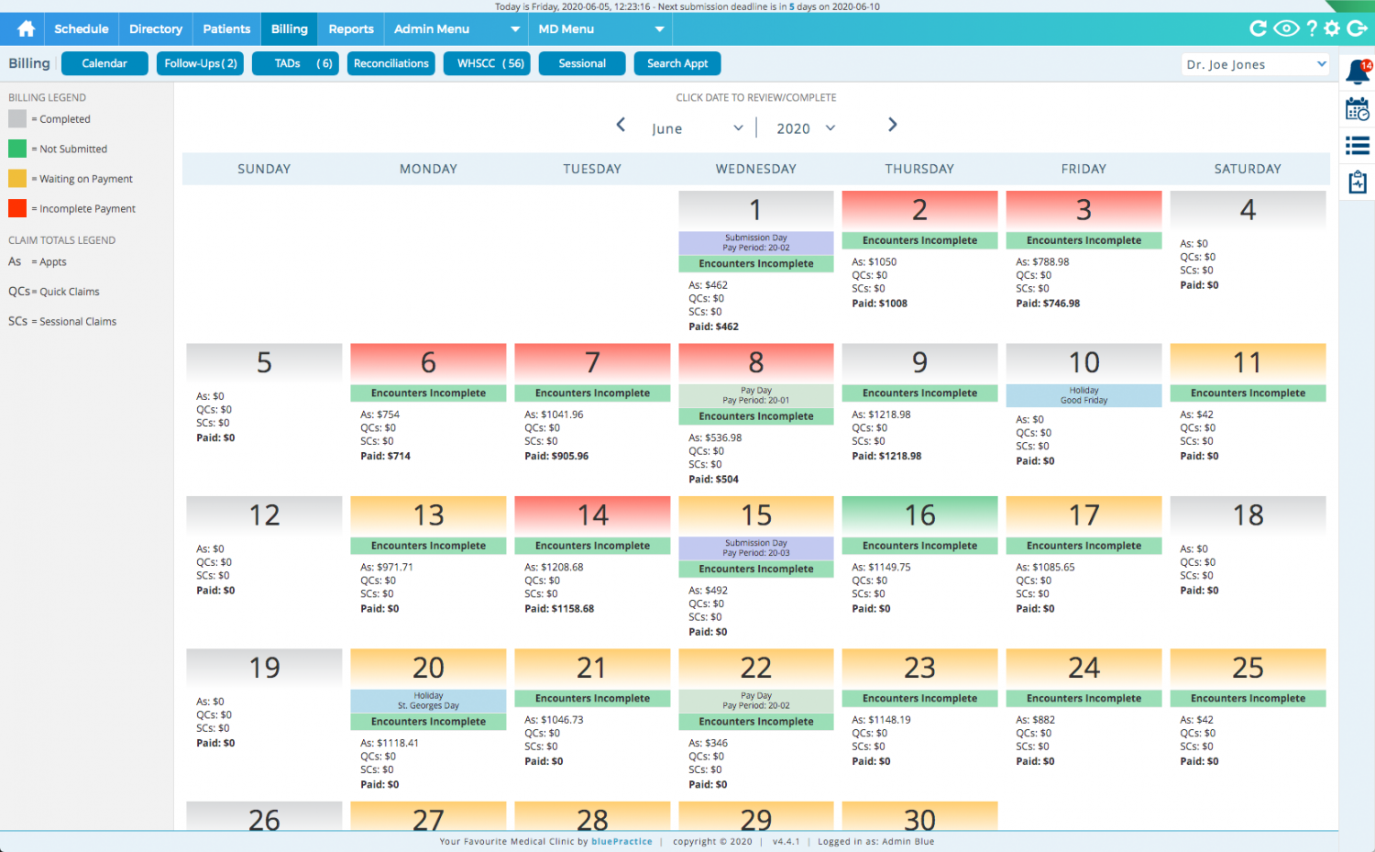Image resolution: width=1375 pixels, height=852 pixels.
Task: Log out using the exit arrow icon
Action: tap(1358, 28)
